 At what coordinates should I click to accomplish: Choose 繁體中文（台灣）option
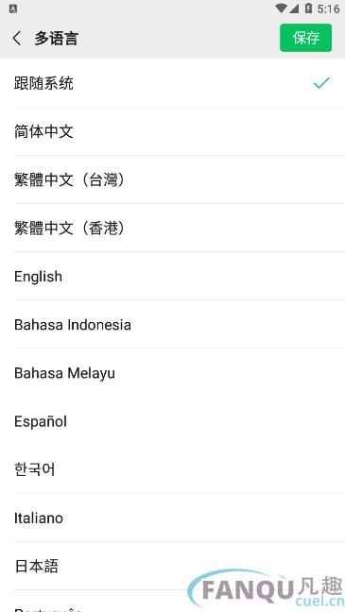pyautogui.click(x=172, y=179)
